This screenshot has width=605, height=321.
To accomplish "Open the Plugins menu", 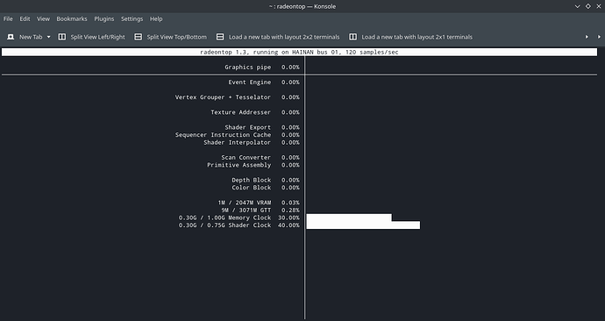I will click(104, 18).
